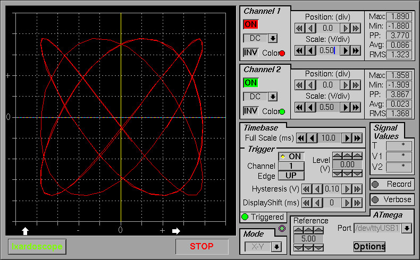
Task: Toggle Channel 2 green ON button
Action: [x=251, y=83]
